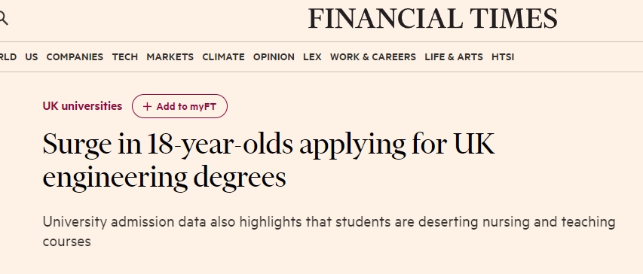Open Work & Careers section
This screenshot has width=643, height=274.
[x=373, y=57]
